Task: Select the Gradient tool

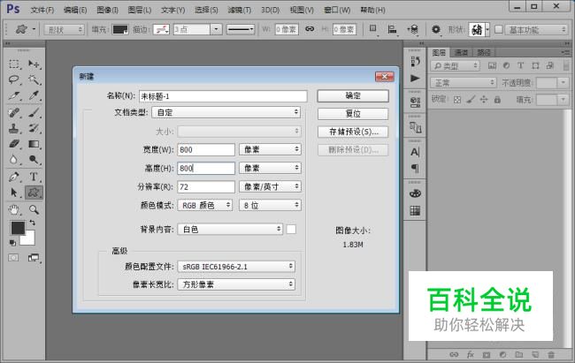Action: point(34,144)
